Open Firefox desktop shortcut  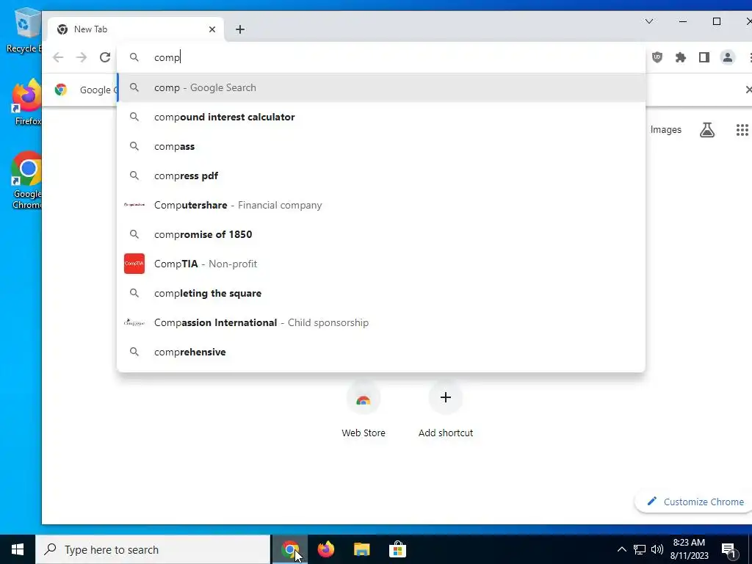click(27, 102)
